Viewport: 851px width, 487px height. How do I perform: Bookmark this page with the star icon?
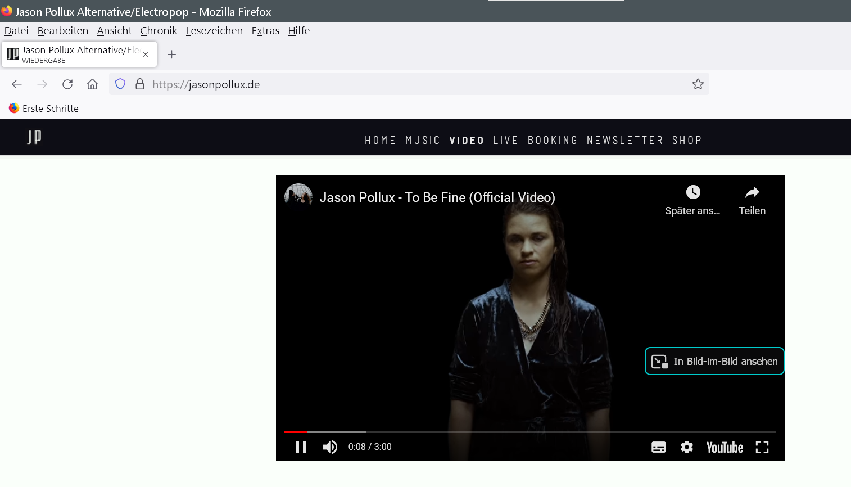pos(698,84)
